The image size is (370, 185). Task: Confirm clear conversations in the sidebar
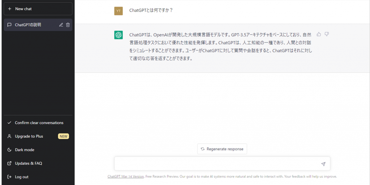39,123
